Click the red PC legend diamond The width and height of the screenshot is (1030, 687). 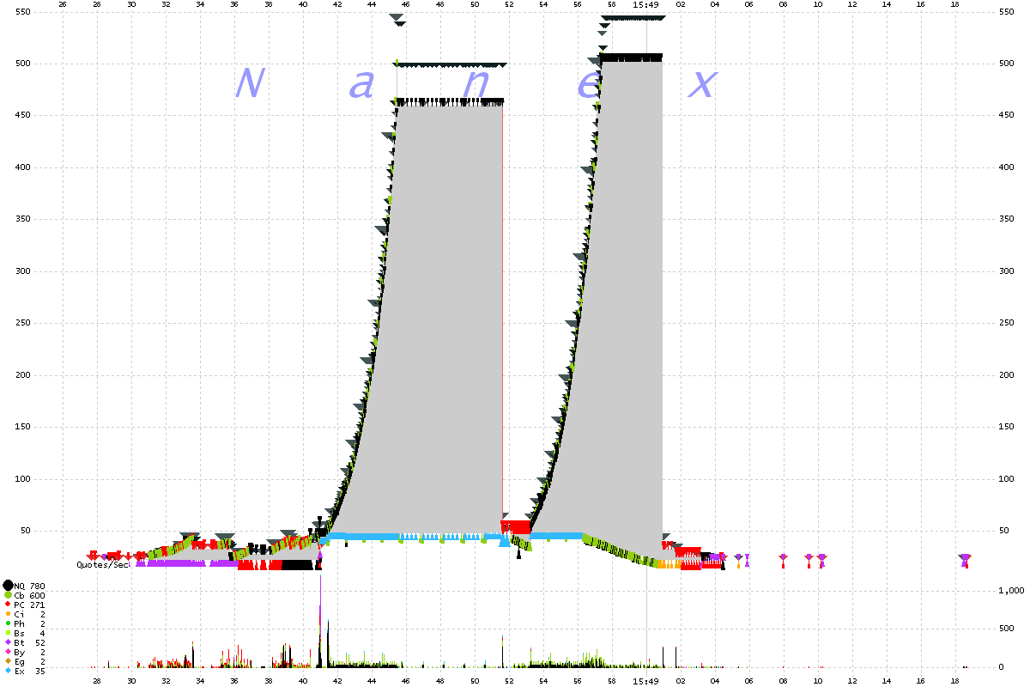(x=8, y=605)
